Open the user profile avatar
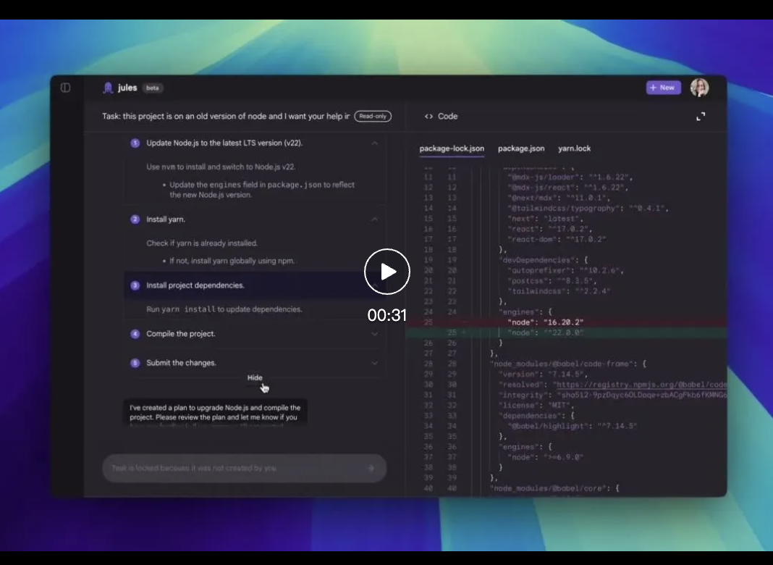The height and width of the screenshot is (565, 773). click(x=699, y=88)
